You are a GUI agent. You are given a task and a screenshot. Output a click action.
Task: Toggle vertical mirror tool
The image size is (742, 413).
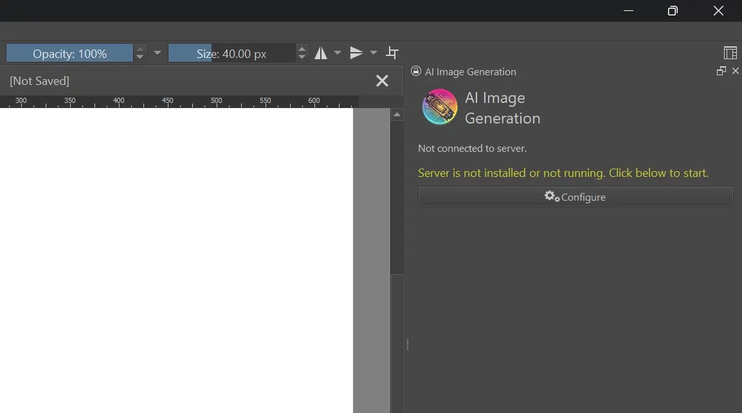click(356, 53)
